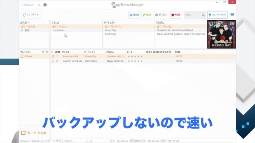Select 全て category row in カテゴリー list
255x143 pixels.
coord(34,27)
